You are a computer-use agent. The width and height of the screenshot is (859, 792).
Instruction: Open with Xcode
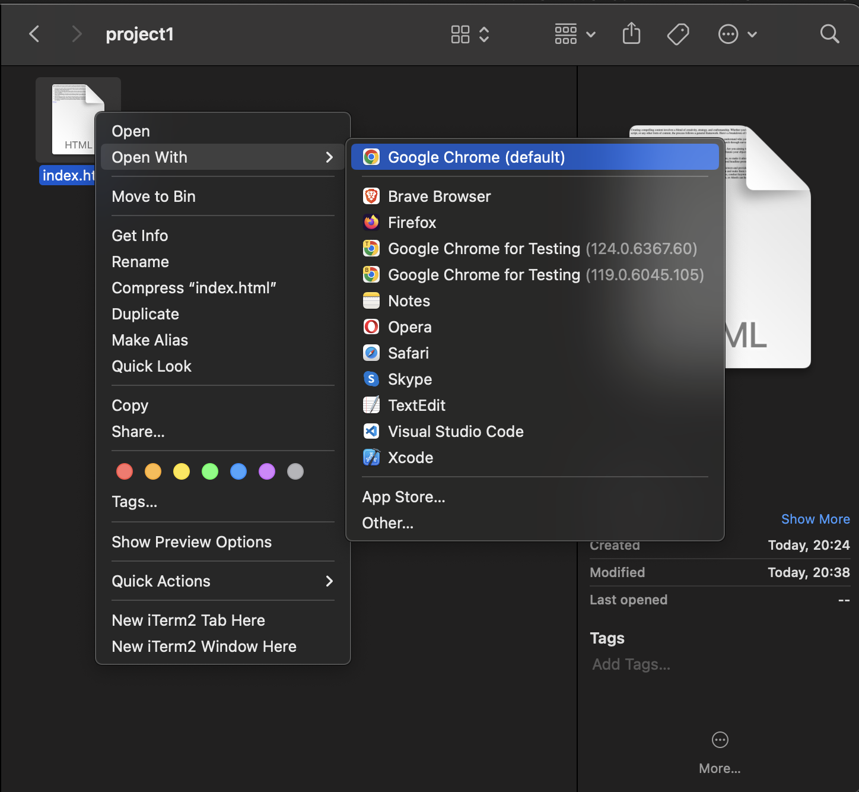coord(535,458)
